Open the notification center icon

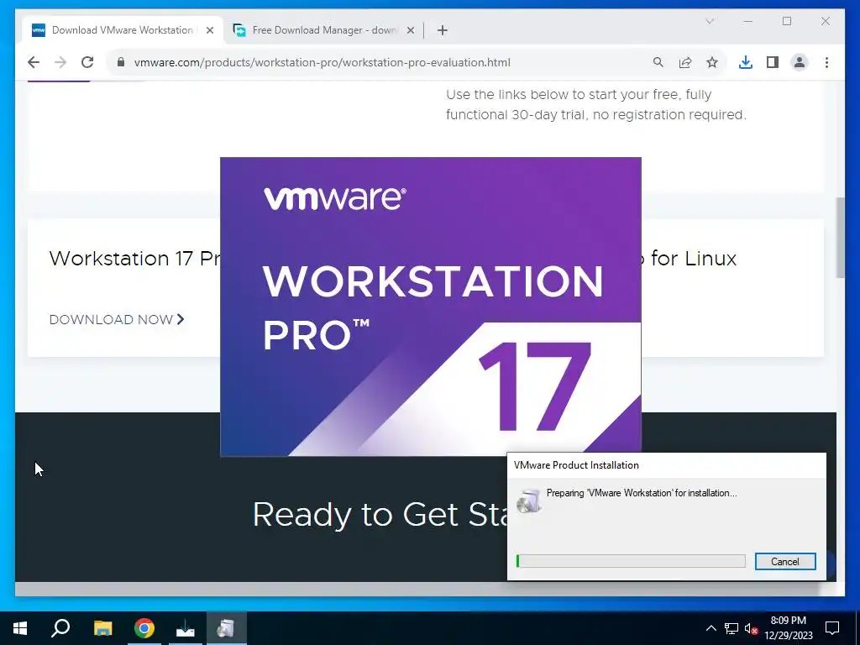pyautogui.click(x=832, y=628)
